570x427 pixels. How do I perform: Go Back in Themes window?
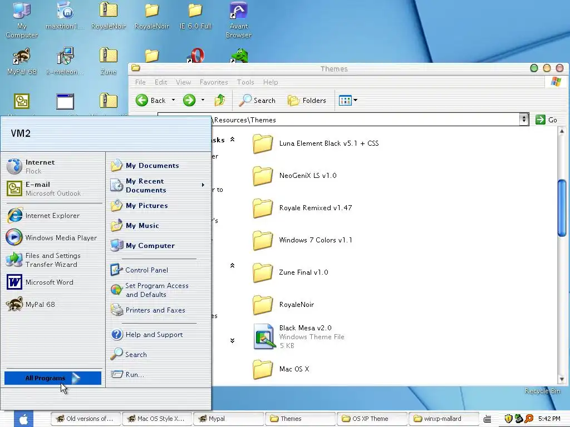click(x=150, y=100)
